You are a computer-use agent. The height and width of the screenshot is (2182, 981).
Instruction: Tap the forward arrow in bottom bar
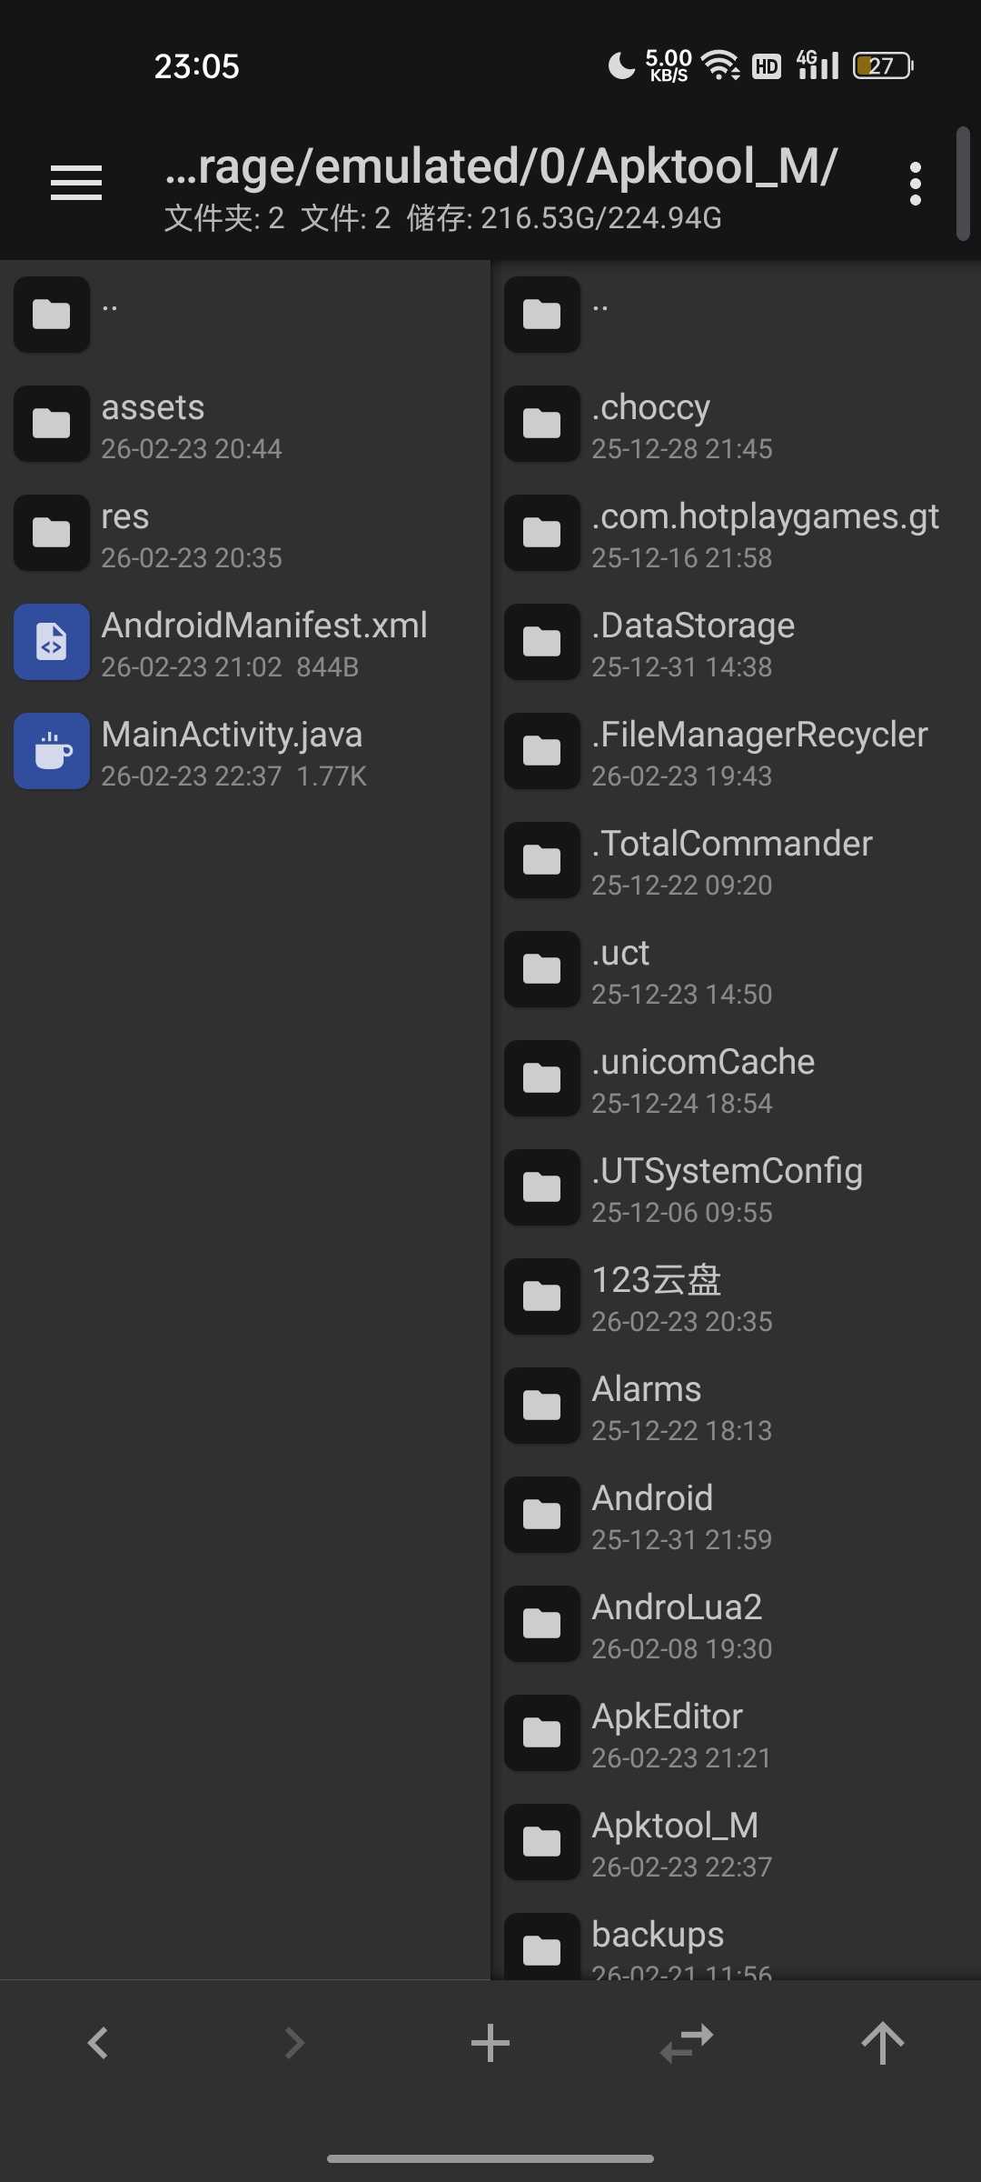coord(294,2043)
